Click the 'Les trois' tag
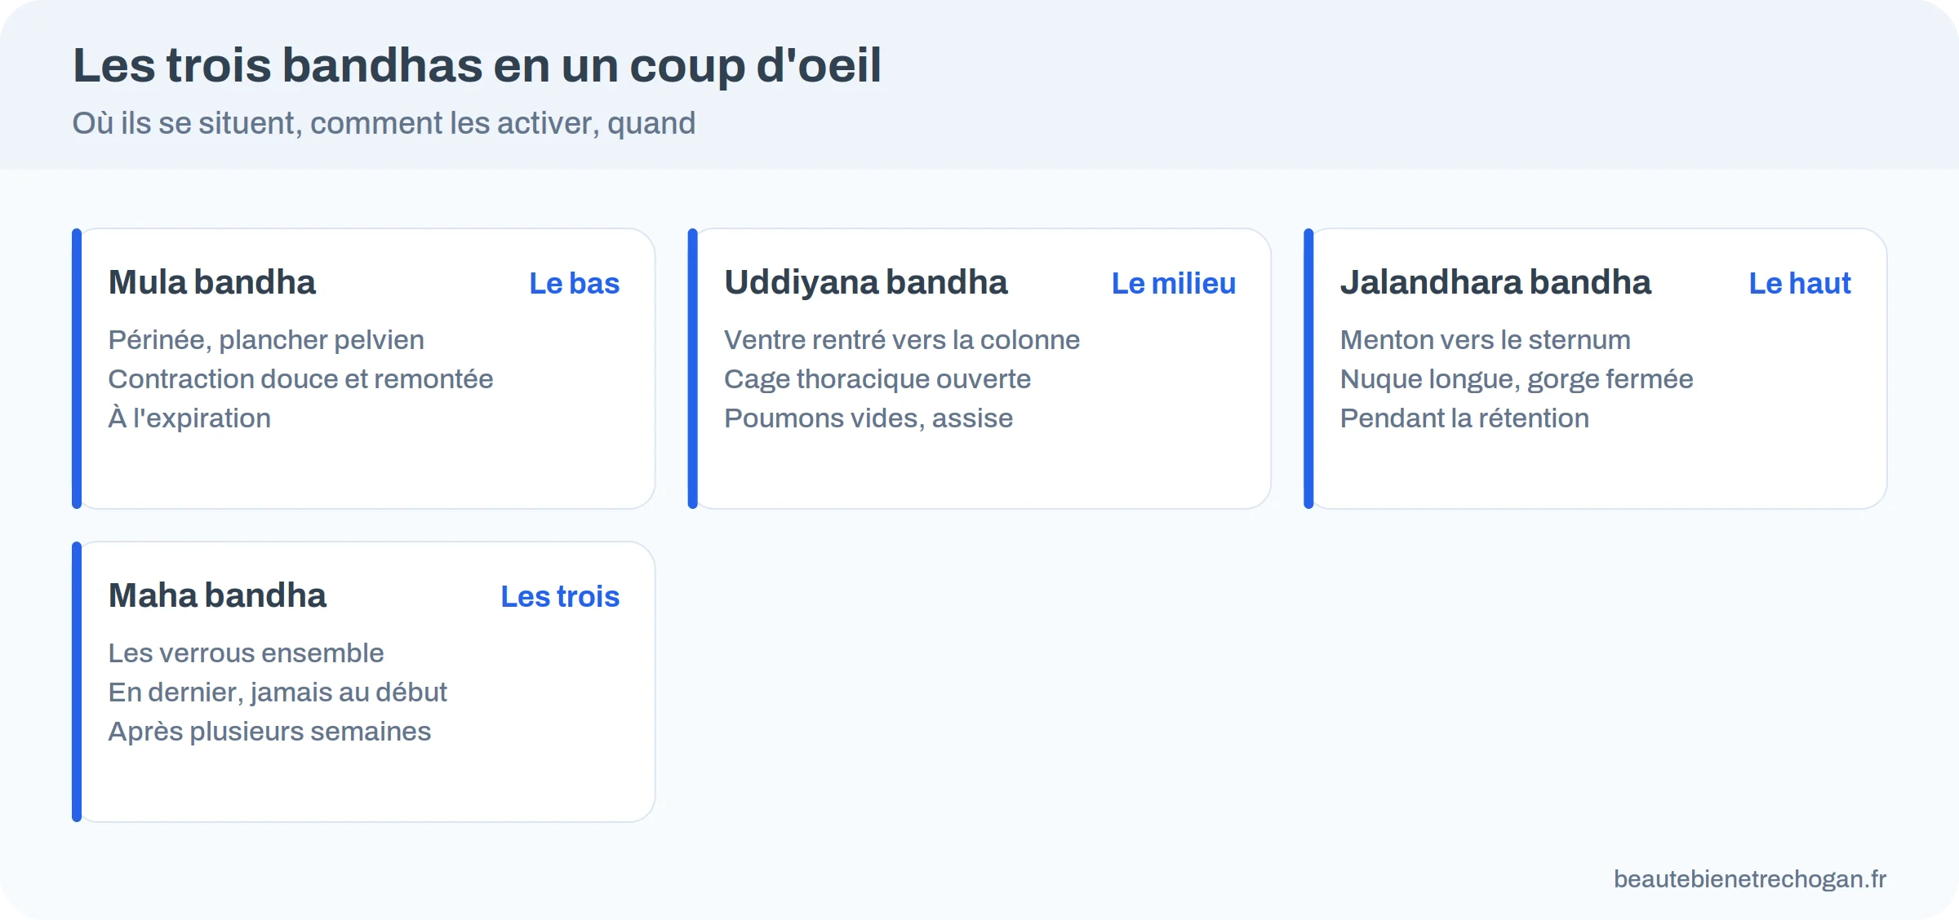Image resolution: width=1959 pixels, height=920 pixels. pos(560,596)
